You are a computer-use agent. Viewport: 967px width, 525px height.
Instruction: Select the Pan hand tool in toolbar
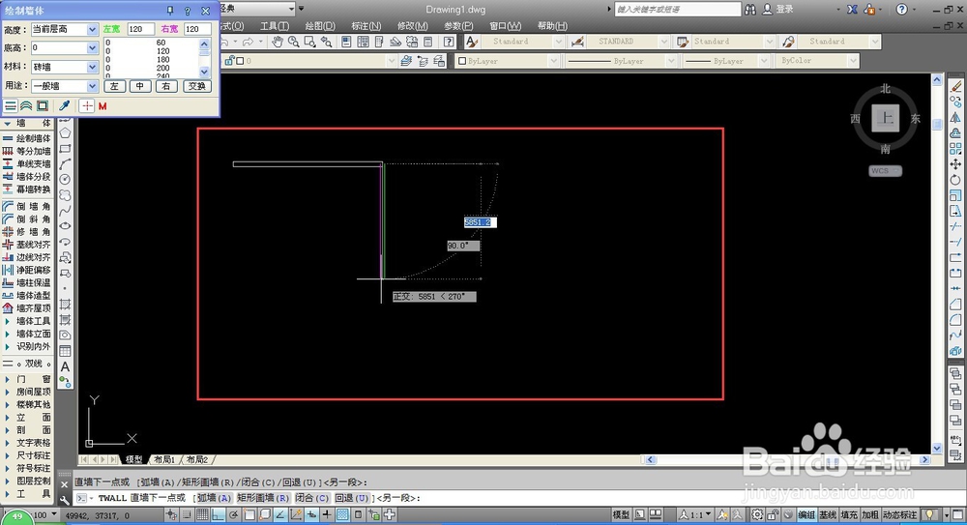click(278, 42)
